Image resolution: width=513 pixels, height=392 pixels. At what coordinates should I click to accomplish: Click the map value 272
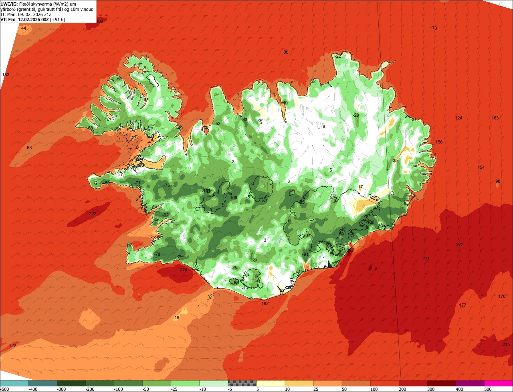coord(460,244)
